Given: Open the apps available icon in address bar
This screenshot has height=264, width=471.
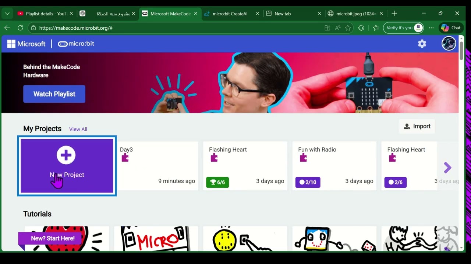Looking at the screenshot, I should 327,28.
